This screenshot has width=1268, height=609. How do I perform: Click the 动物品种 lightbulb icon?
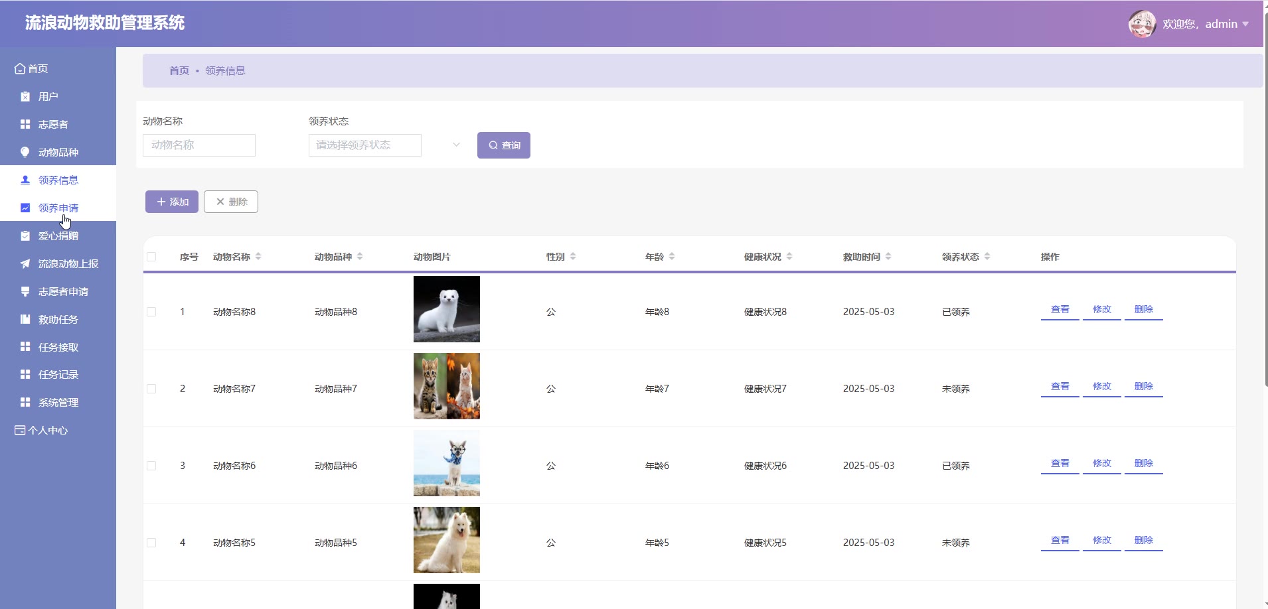pyautogui.click(x=25, y=153)
